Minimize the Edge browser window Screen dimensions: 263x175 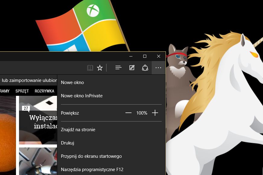131,56
